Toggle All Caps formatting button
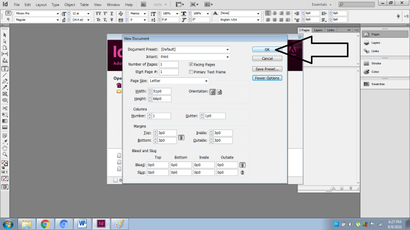Screen dimensions: 410x230 pyautogui.click(x=98, y=13)
